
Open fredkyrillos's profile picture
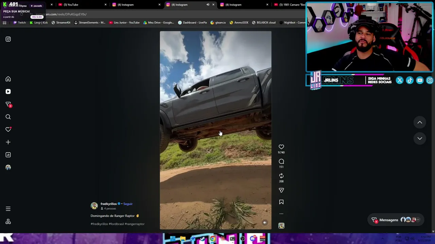point(94,206)
